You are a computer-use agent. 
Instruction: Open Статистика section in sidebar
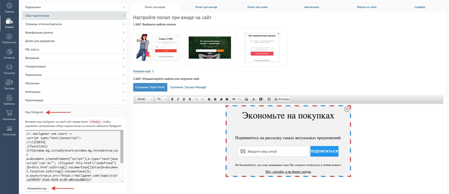pyautogui.click(x=9, y=131)
